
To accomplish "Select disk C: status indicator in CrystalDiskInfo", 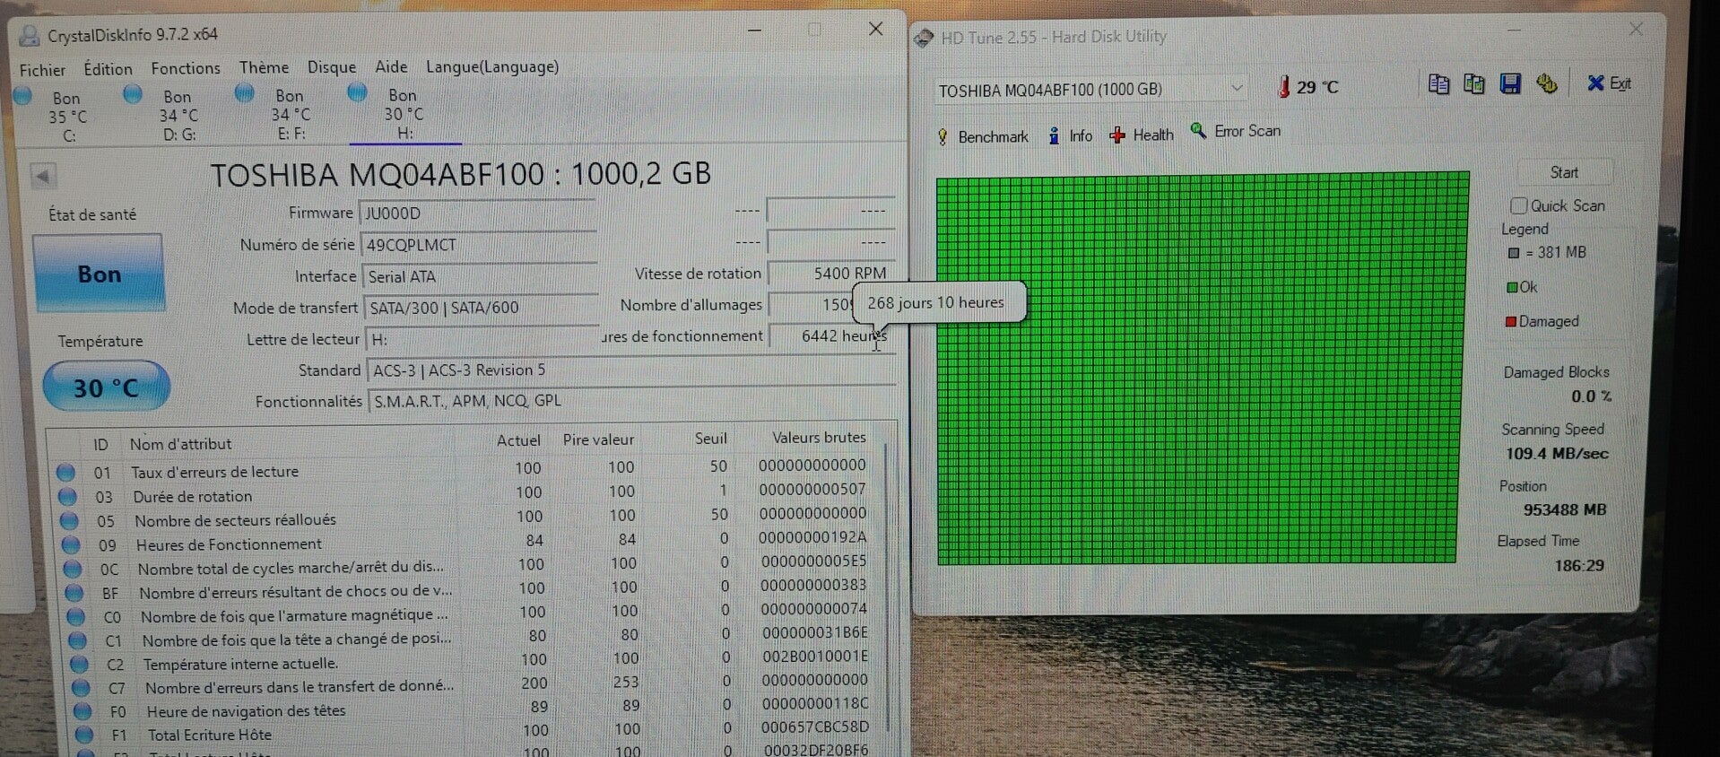I will 24,96.
